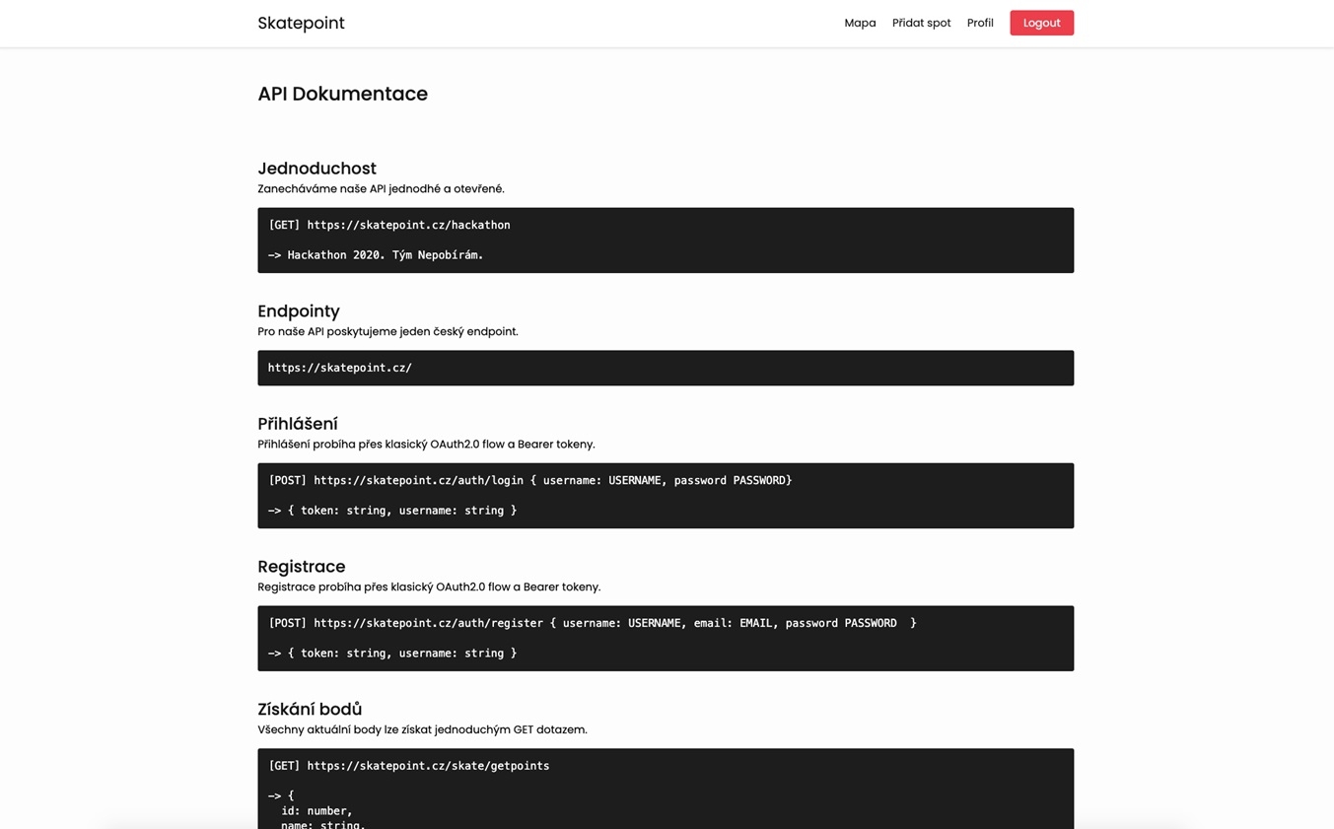The image size is (1334, 829).
Task: Click the Jednoduchost section heading
Action: click(316, 169)
